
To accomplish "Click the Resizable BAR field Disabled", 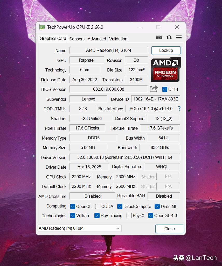I will [x=164, y=196].
